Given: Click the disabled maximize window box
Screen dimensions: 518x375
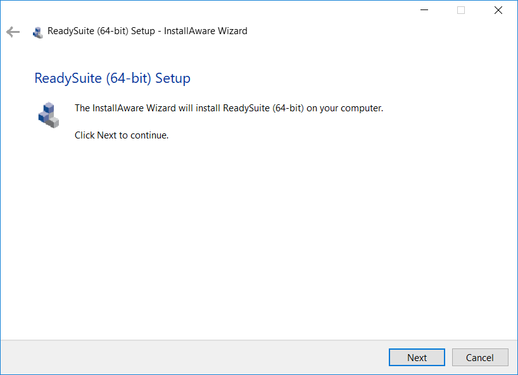Looking at the screenshot, I should pos(461,10).
